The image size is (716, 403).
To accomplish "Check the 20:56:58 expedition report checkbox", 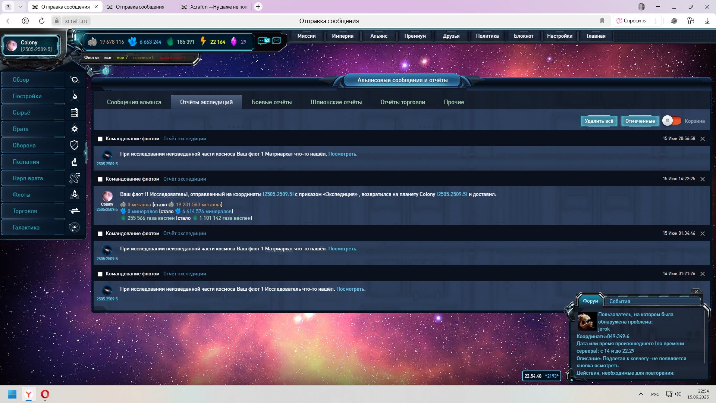I will pos(100,139).
